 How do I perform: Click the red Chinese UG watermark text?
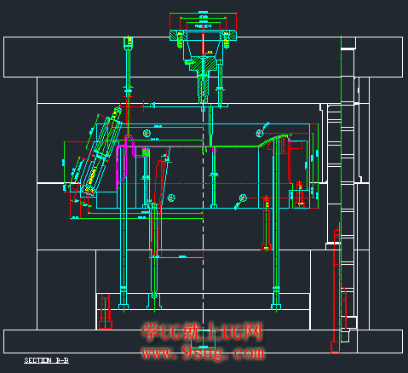[x=202, y=331]
